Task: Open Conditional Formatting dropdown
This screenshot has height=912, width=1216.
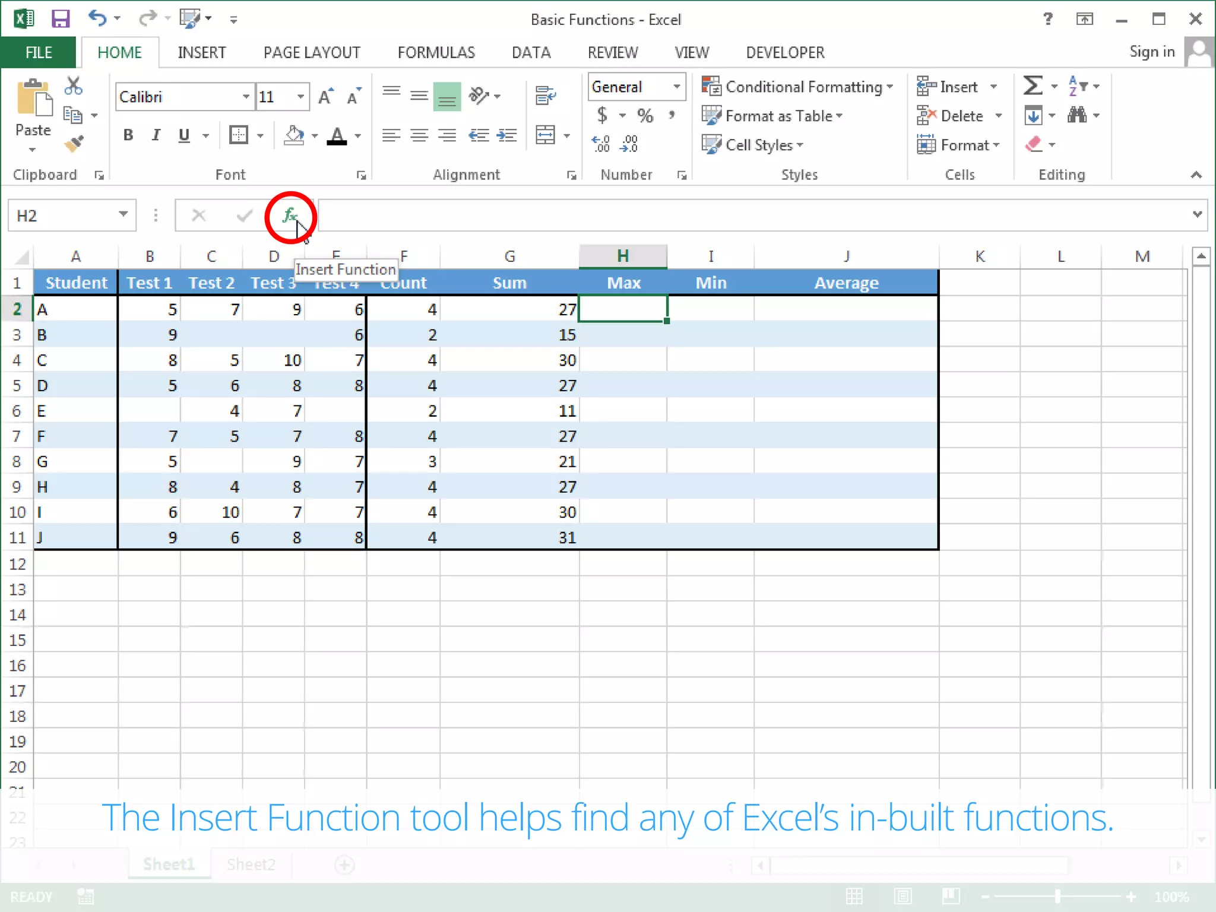Action: tap(797, 87)
